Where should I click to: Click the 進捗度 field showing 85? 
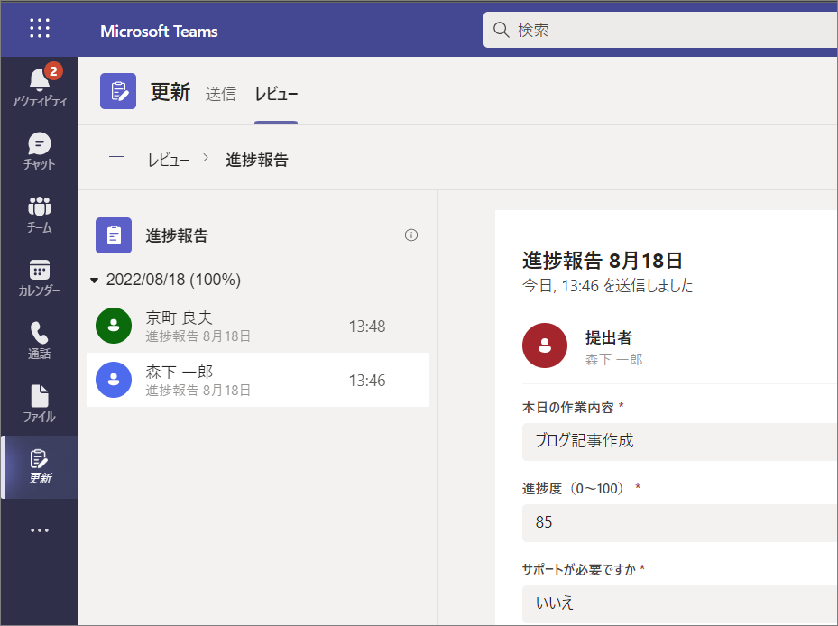(x=680, y=523)
